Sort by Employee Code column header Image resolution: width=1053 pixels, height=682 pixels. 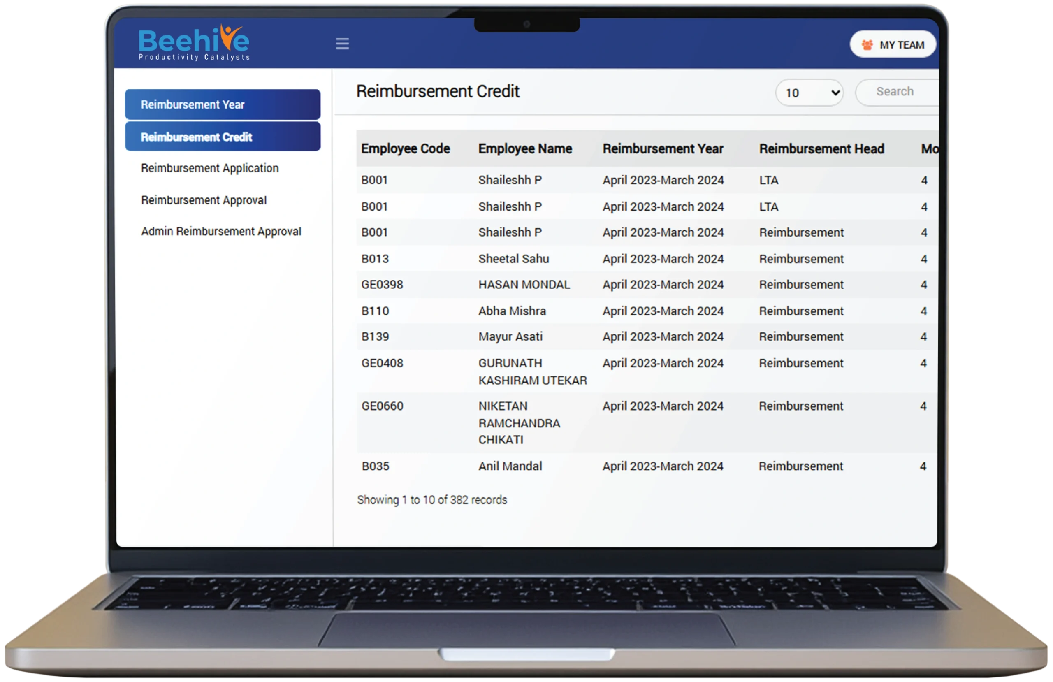point(405,149)
